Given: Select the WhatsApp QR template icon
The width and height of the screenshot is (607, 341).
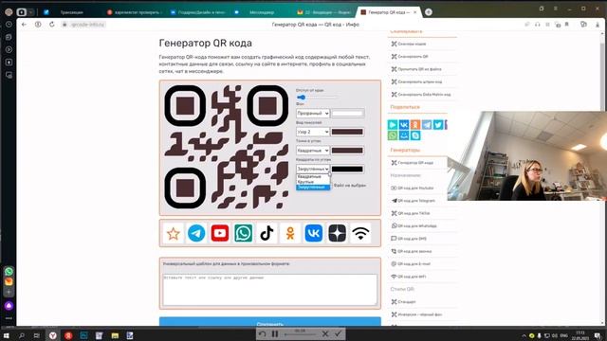Looking at the screenshot, I should pos(243,233).
